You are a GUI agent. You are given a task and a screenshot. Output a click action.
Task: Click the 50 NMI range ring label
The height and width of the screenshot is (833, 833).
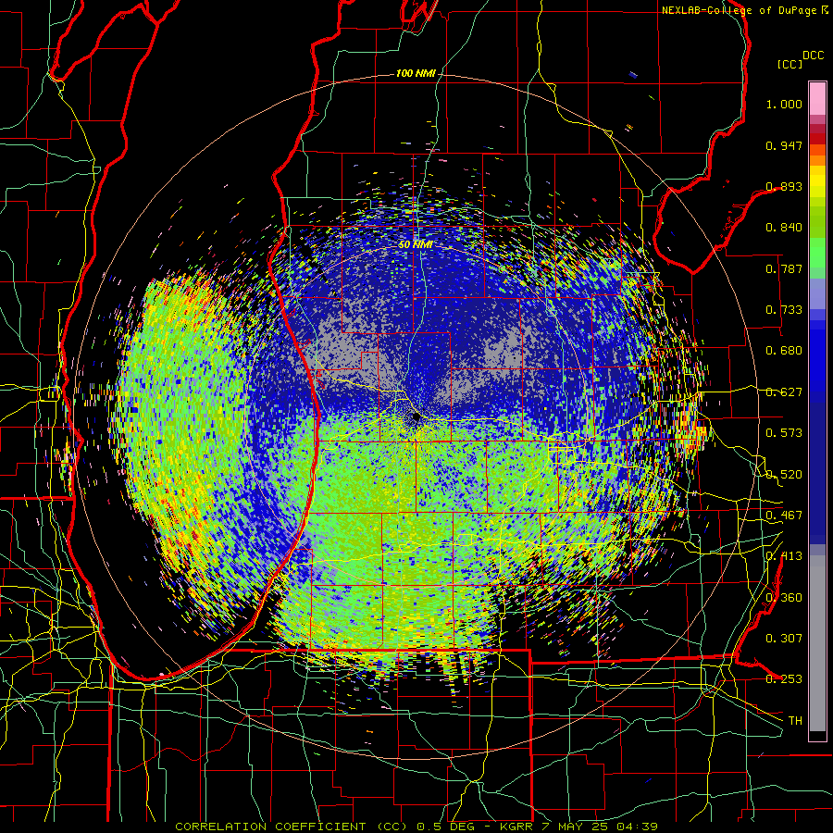click(416, 245)
